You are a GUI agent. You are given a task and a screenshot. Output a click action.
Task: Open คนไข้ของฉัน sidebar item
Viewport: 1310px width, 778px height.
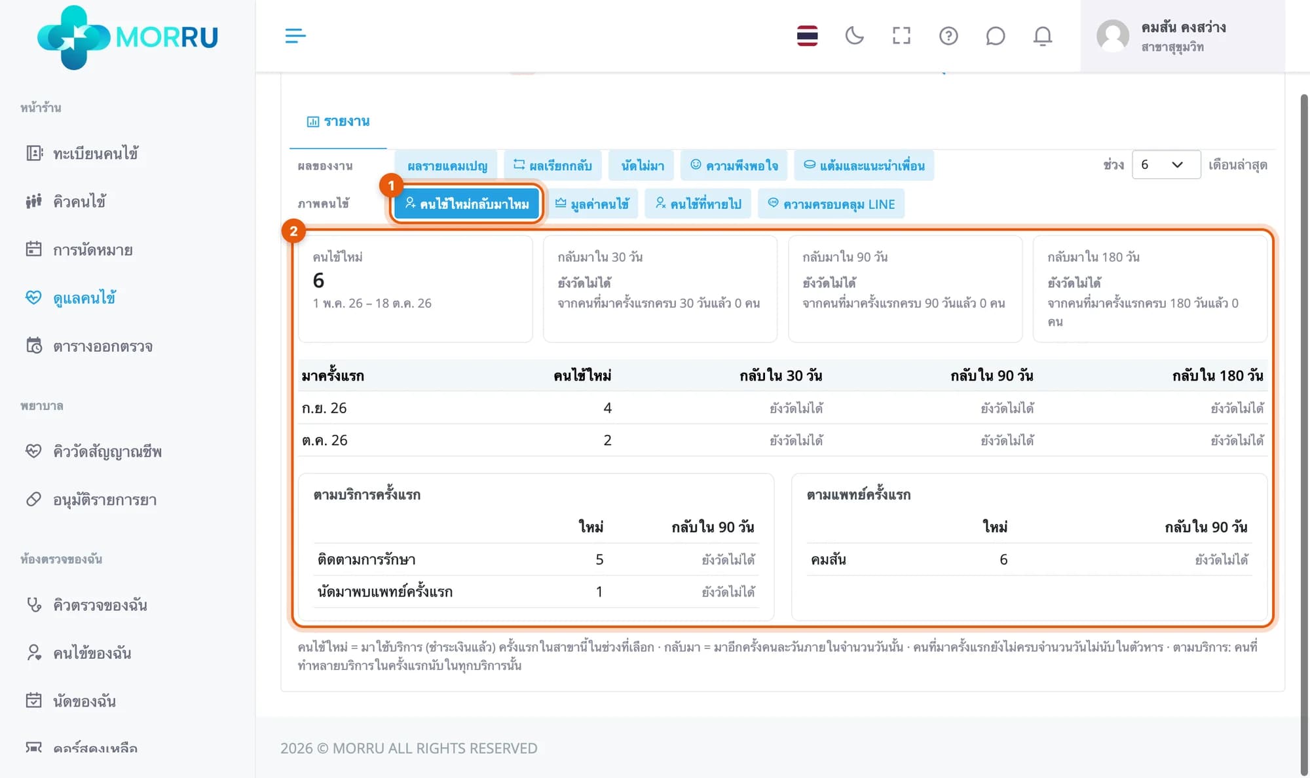coord(79,653)
